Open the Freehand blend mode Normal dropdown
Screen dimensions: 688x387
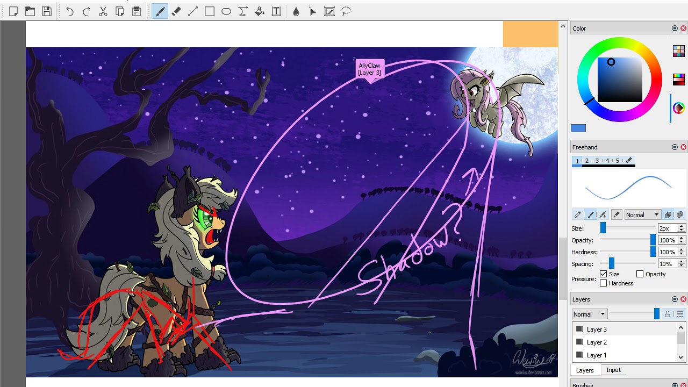642,214
